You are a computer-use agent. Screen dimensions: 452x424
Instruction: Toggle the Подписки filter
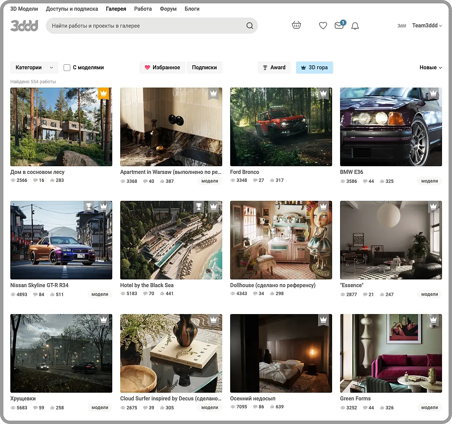[x=205, y=68]
